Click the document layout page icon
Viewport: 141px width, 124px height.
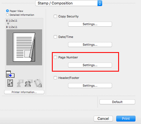coord(10,83)
